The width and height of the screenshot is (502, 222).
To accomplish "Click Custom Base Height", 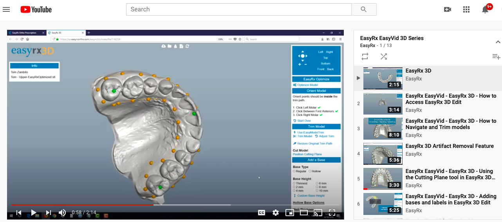I will coord(309,196).
